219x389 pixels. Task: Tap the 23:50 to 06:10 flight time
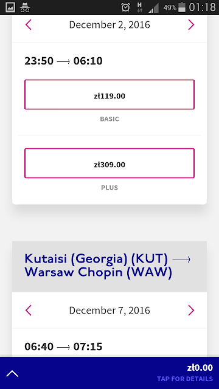[x=63, y=61]
